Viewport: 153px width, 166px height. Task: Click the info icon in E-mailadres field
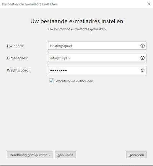(142, 58)
